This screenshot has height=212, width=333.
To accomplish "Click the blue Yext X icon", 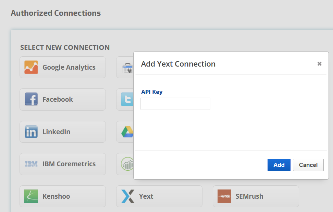I will 128,196.
